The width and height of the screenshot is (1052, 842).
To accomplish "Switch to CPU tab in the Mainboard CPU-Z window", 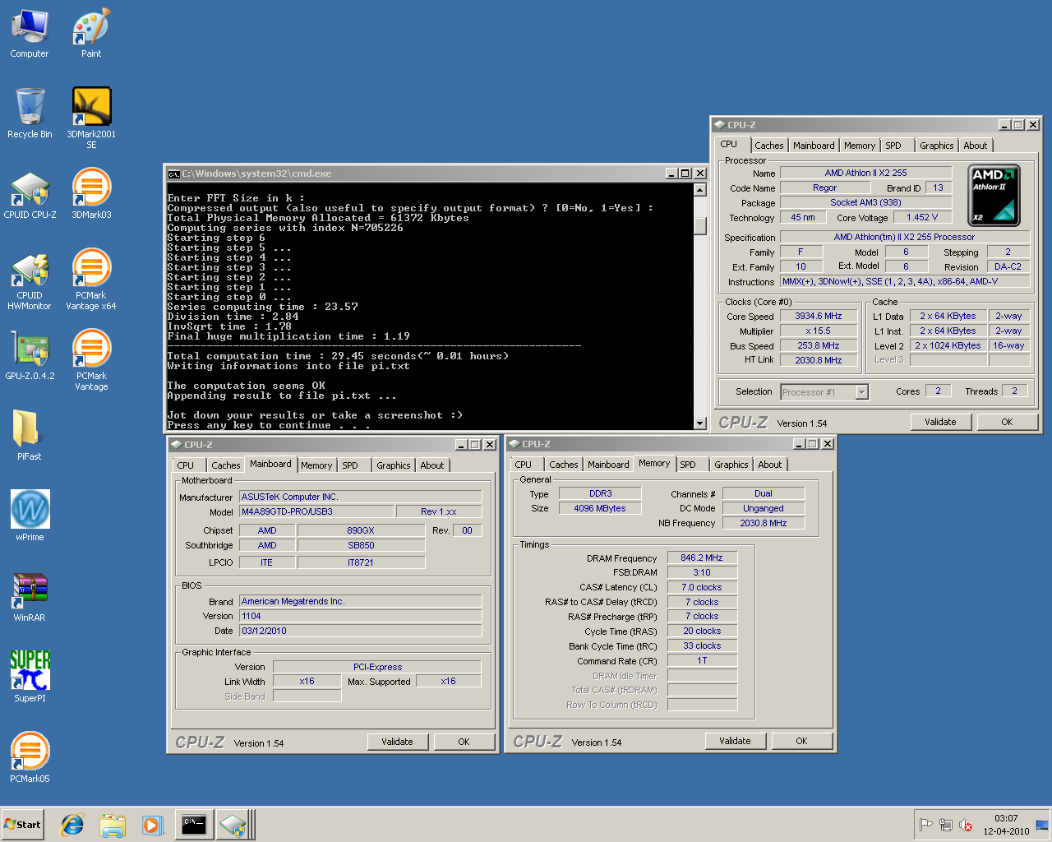I will point(186,465).
